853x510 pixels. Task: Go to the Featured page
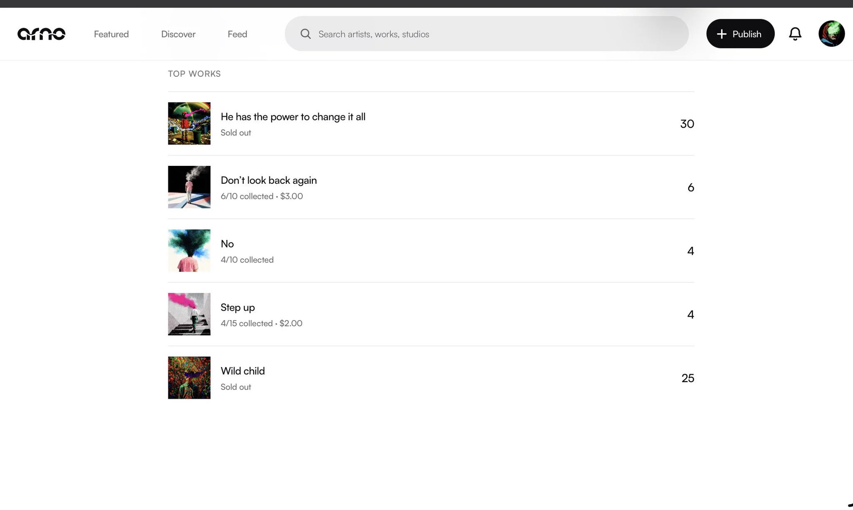[x=111, y=34]
